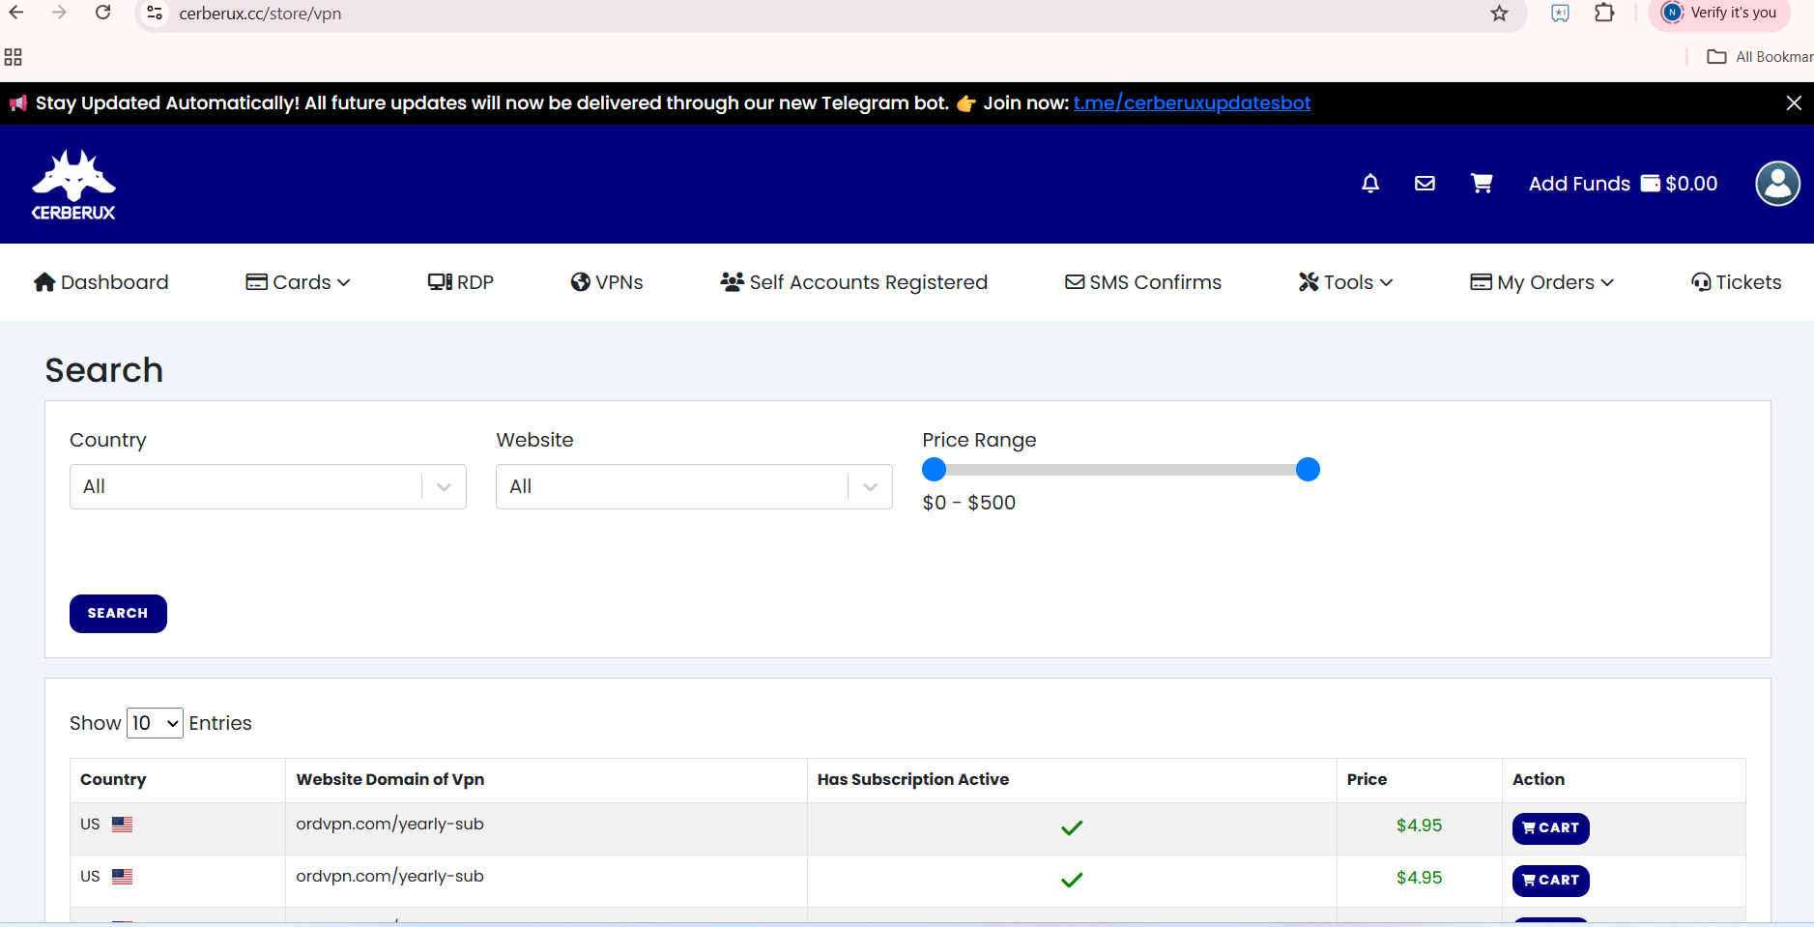
Task: Click the second row $4.95 price
Action: [1419, 878]
